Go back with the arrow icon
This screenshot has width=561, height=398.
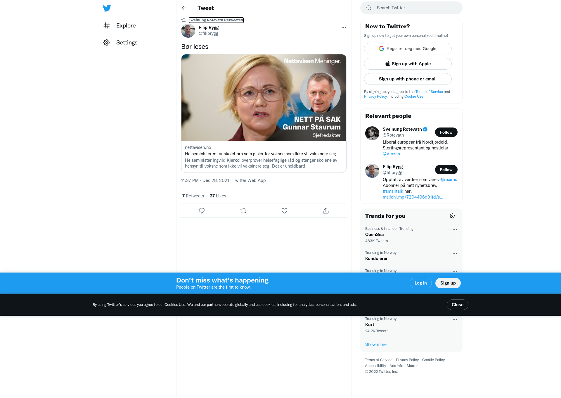tap(184, 8)
